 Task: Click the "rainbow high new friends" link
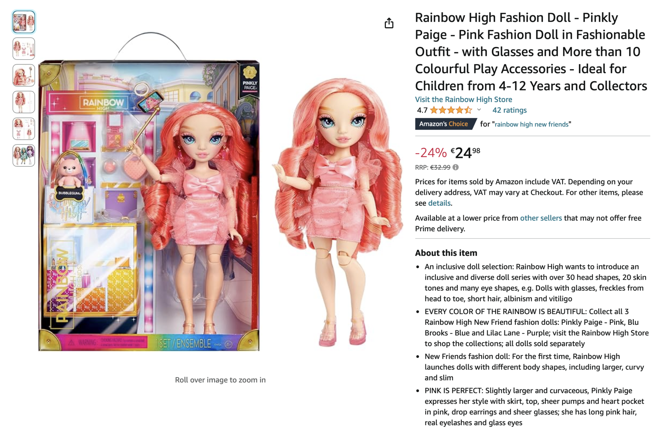(531, 124)
